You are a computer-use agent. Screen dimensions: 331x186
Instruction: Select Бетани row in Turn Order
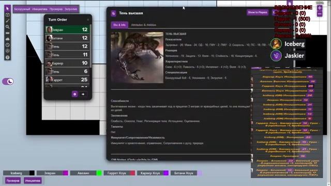coord(67,38)
